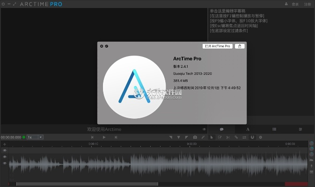
Task: Click the horizontal timeline scrollbar thumb
Action: point(87,184)
